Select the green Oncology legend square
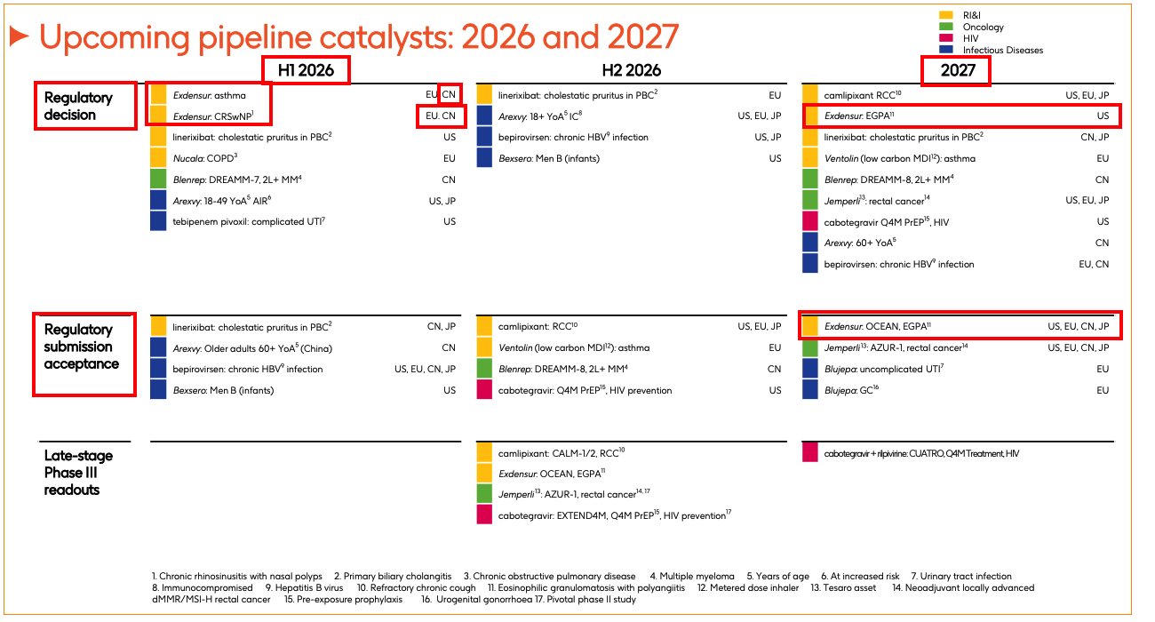 click(x=946, y=27)
